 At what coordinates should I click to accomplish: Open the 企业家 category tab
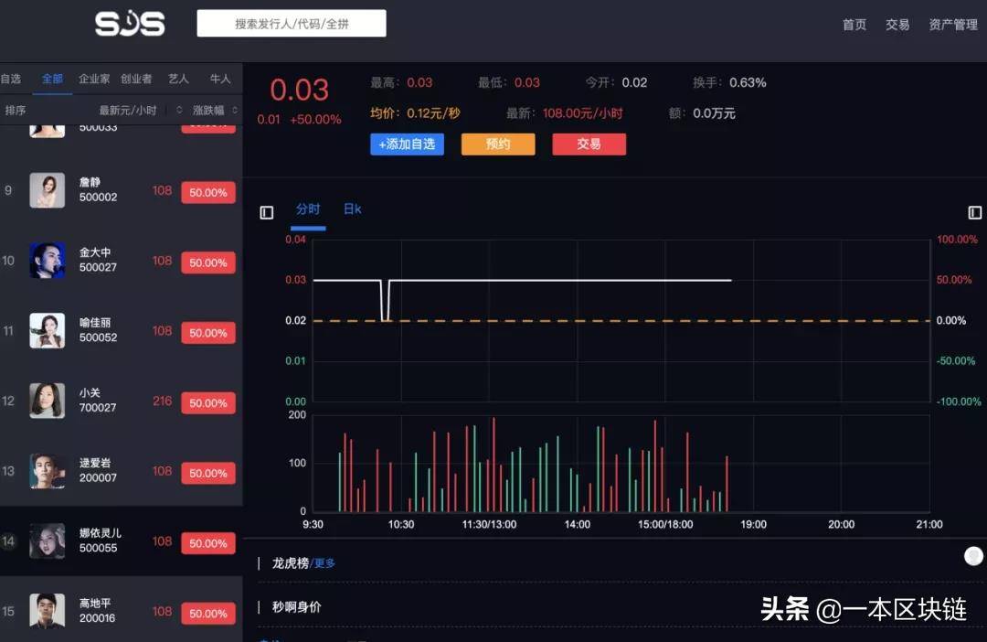click(x=94, y=79)
